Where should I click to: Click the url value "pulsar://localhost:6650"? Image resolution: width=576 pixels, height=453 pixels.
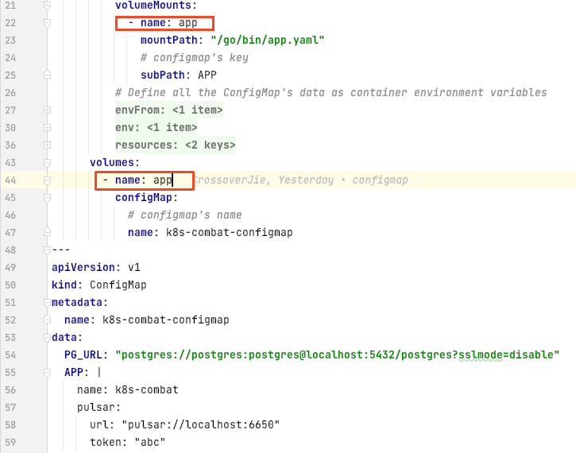[x=200, y=424]
